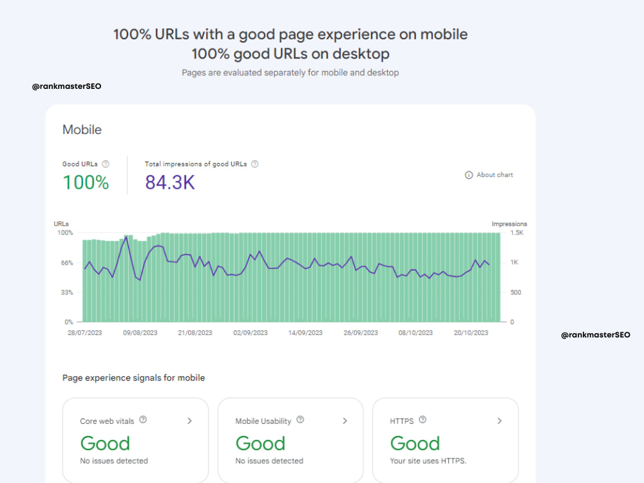Viewport: 644px width, 483px height.
Task: Click the About chart info icon
Action: 469,175
